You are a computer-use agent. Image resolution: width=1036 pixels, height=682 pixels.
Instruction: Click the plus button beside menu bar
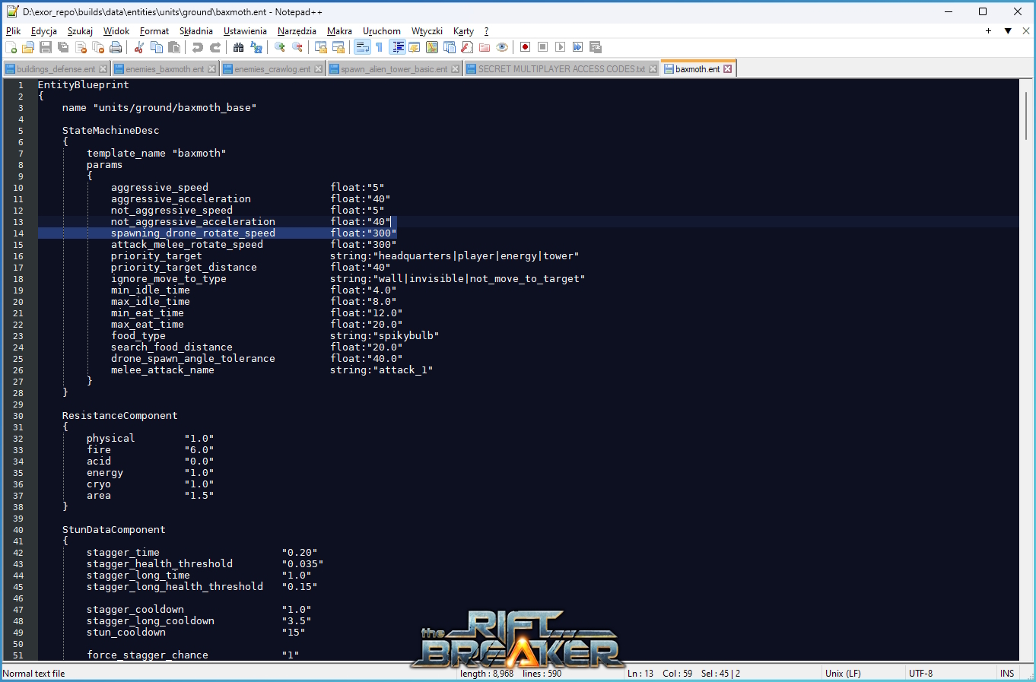pyautogui.click(x=988, y=31)
